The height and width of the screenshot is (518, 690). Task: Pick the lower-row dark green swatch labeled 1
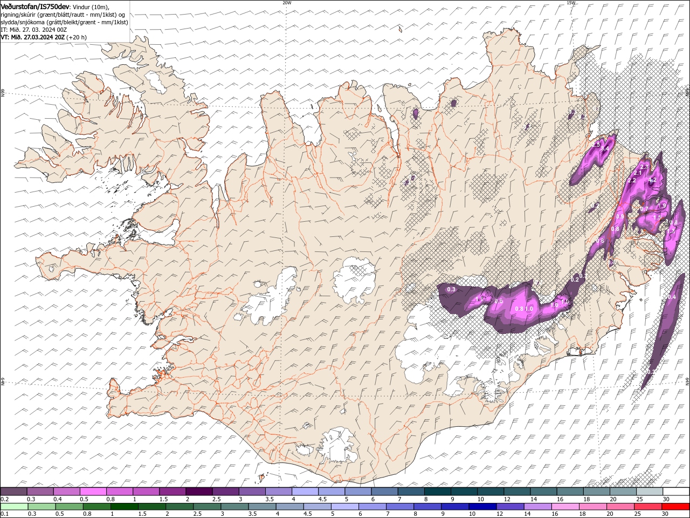pyautogui.click(x=125, y=506)
